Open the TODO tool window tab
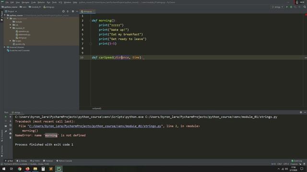The image size is (307, 172). tap(35, 161)
